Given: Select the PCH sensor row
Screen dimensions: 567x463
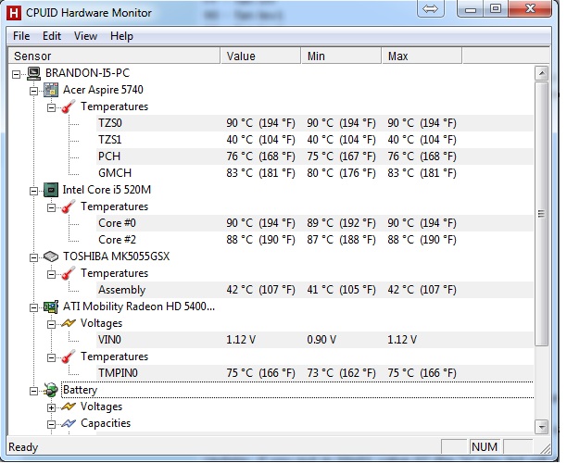Looking at the screenshot, I should [315, 156].
